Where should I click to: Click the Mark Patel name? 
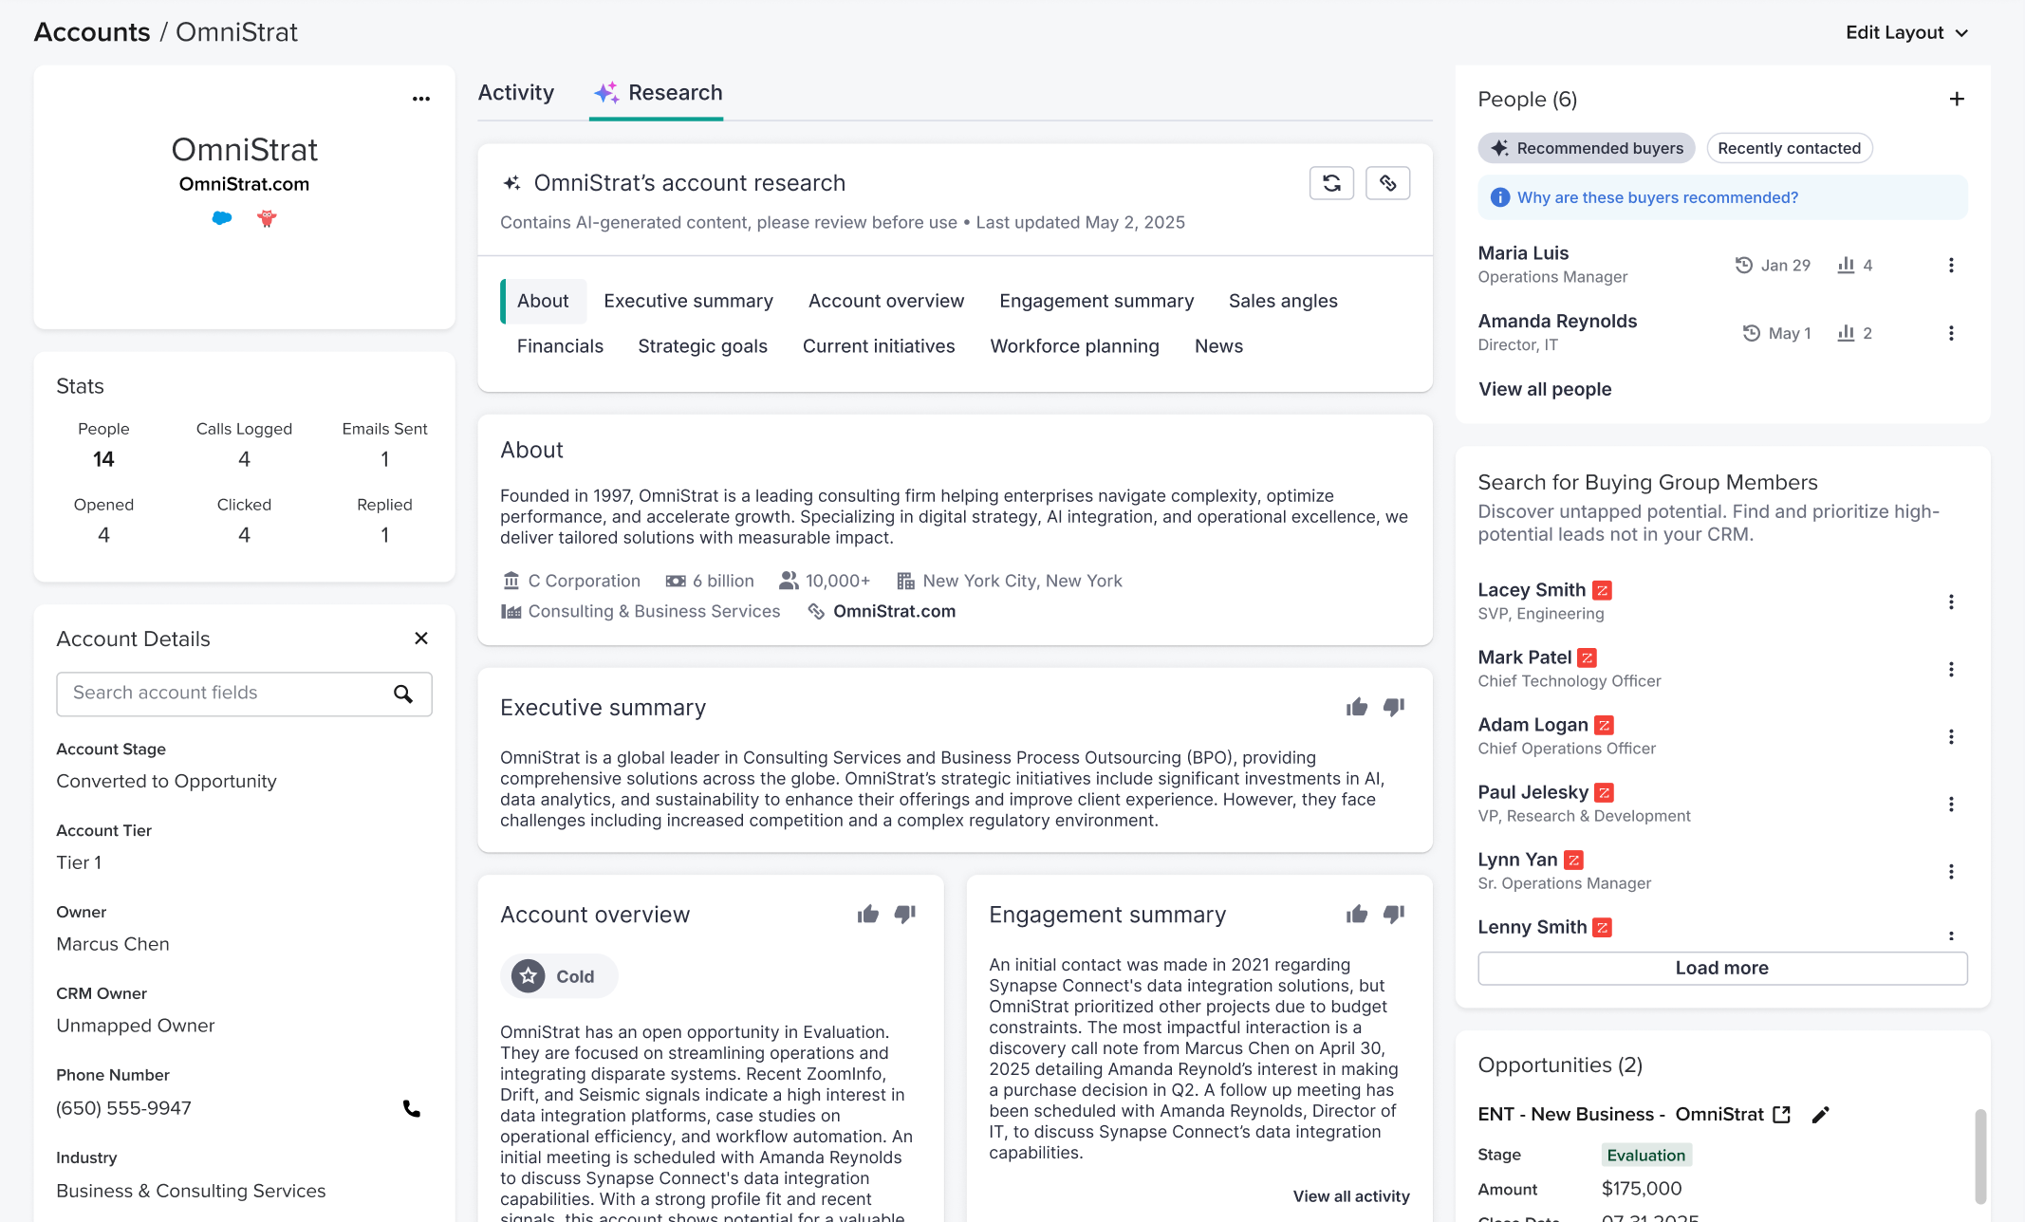(x=1525, y=657)
